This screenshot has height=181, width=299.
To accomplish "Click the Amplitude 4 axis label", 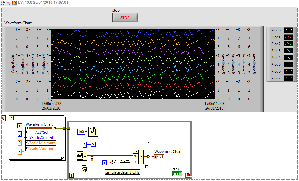I will (43, 64).
